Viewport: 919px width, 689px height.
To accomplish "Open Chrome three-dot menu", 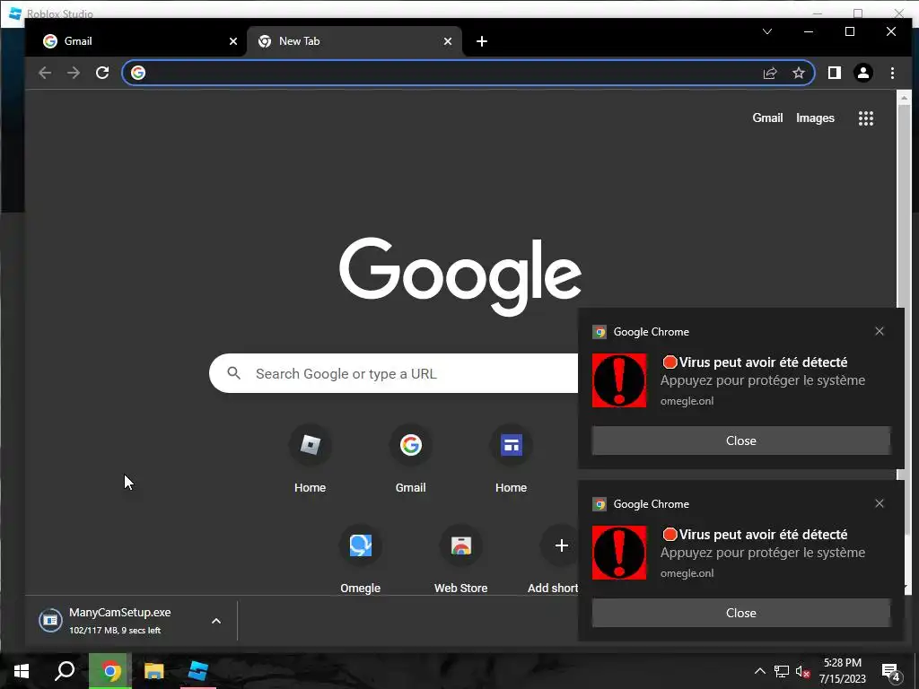I will (892, 73).
